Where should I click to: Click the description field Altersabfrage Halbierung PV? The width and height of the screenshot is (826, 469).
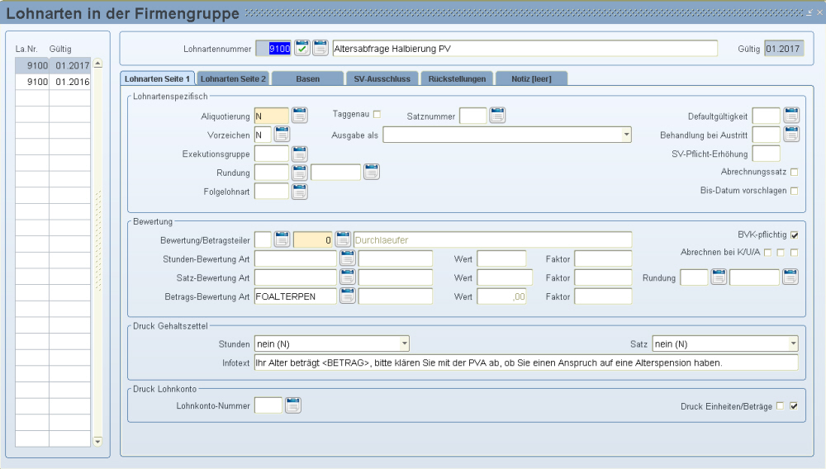click(525, 49)
